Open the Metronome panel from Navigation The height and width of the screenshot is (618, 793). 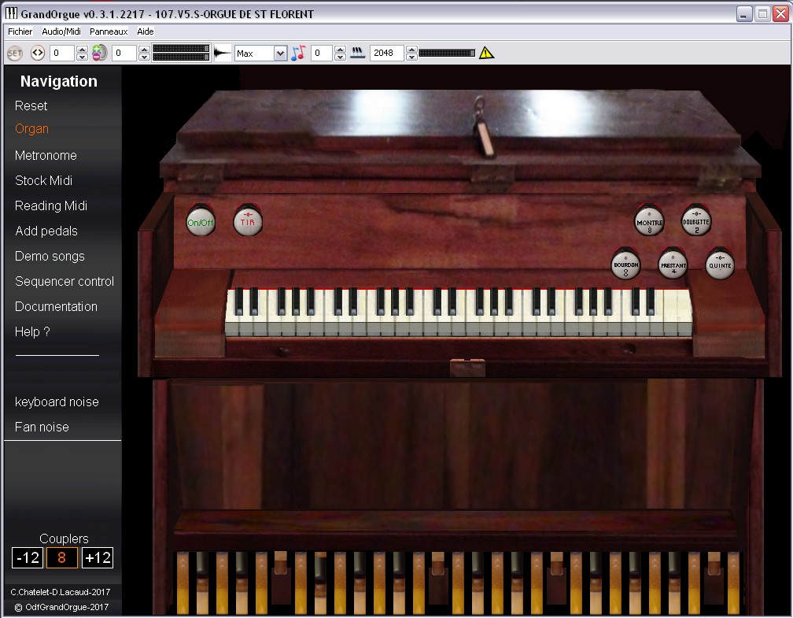click(x=46, y=155)
